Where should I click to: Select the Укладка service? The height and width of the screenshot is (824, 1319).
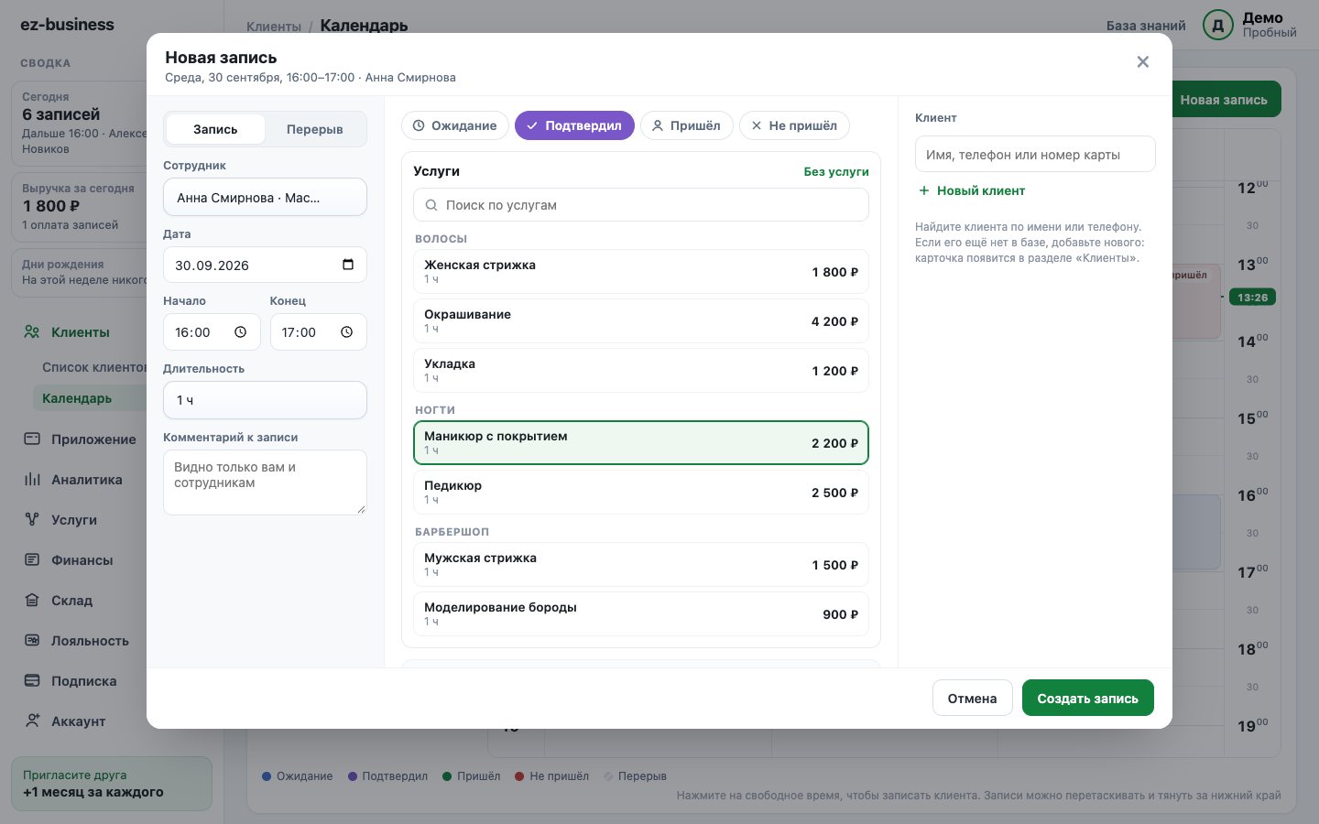(x=641, y=371)
